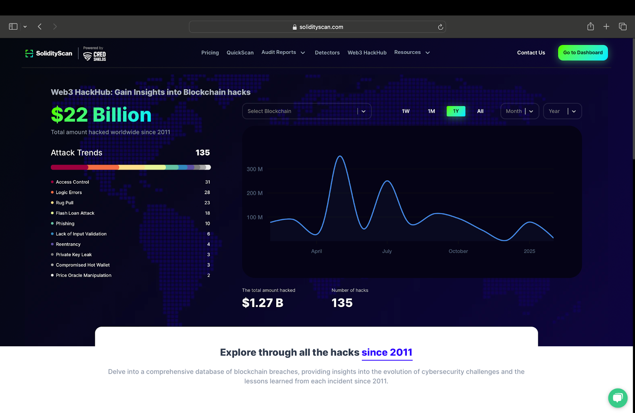Click inside the address bar
The width and height of the screenshot is (635, 413).
pos(317,27)
